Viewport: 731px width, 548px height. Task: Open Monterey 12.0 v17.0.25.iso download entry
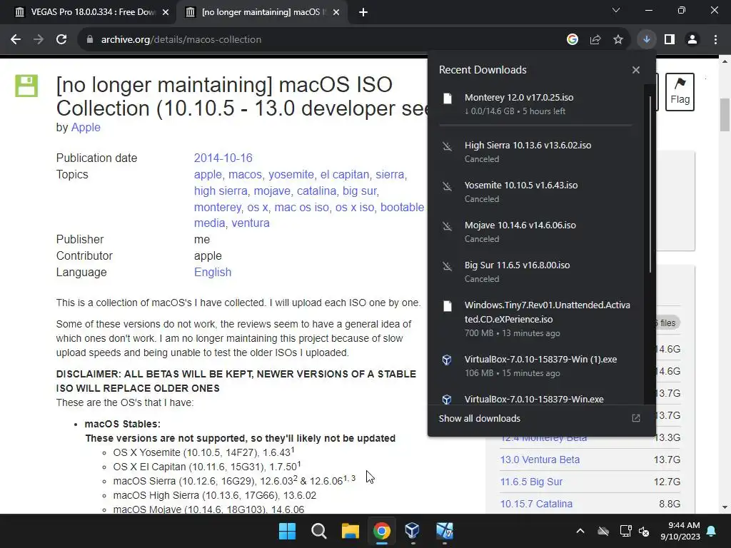tap(535, 104)
